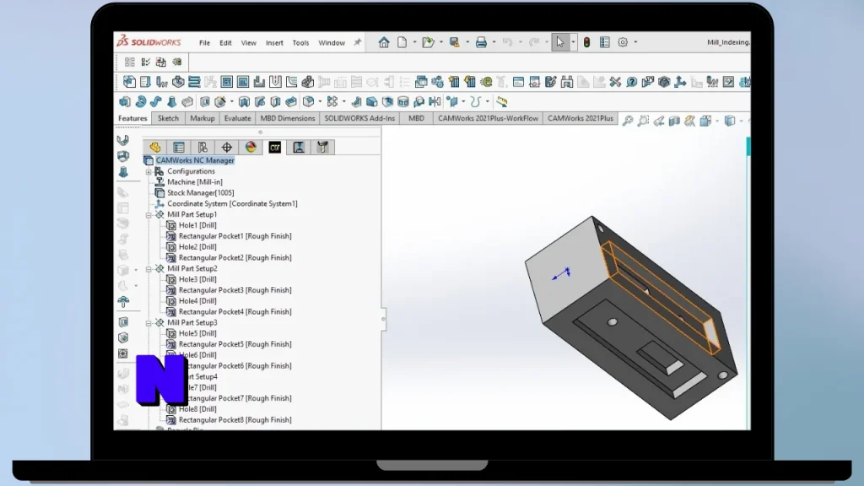Click Zoom to Area magnifier icon
The image size is (864, 486).
click(643, 121)
